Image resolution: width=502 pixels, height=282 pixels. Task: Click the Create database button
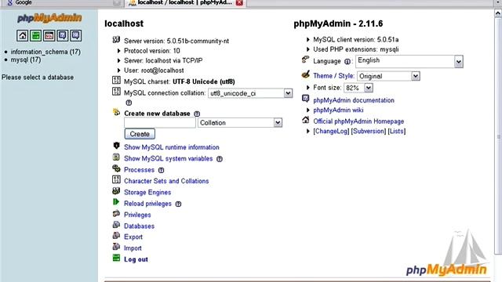[140, 134]
